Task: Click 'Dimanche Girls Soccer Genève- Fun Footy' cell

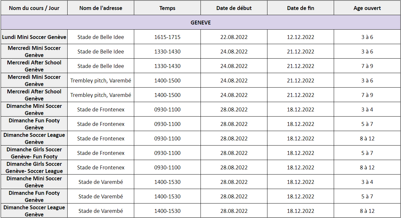Action: point(34,153)
